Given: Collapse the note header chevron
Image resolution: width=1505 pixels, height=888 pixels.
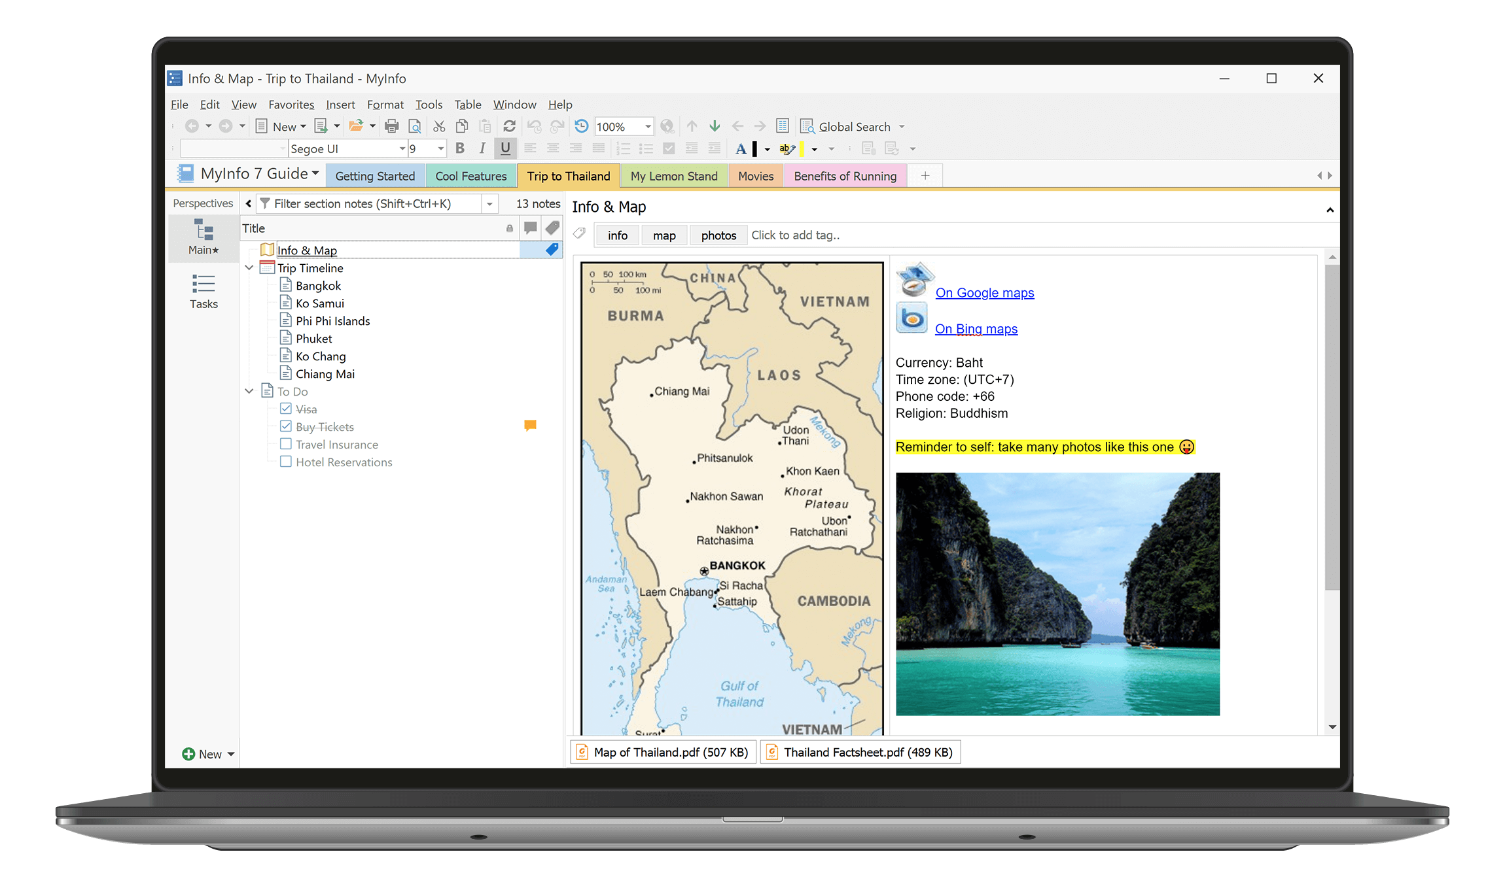Looking at the screenshot, I should pyautogui.click(x=1330, y=209).
